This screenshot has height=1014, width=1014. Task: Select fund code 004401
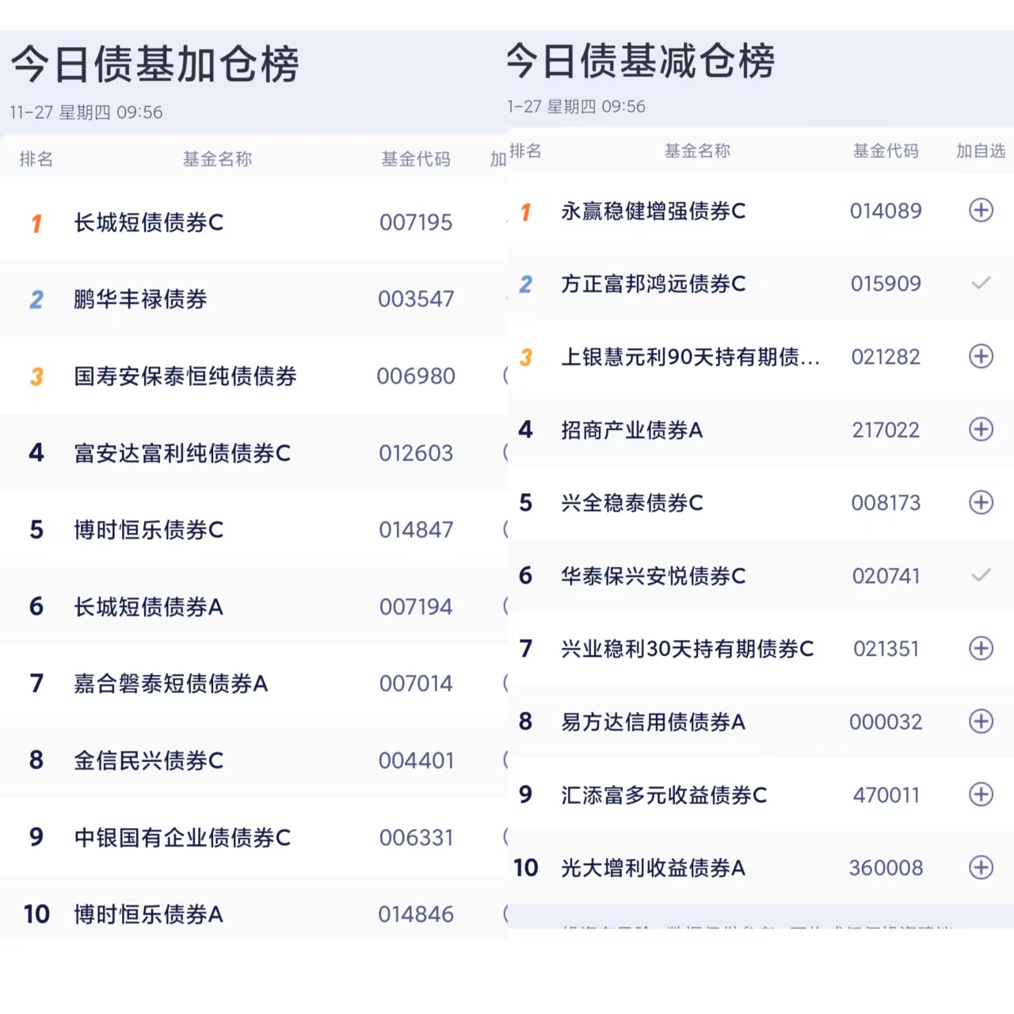coord(416,760)
